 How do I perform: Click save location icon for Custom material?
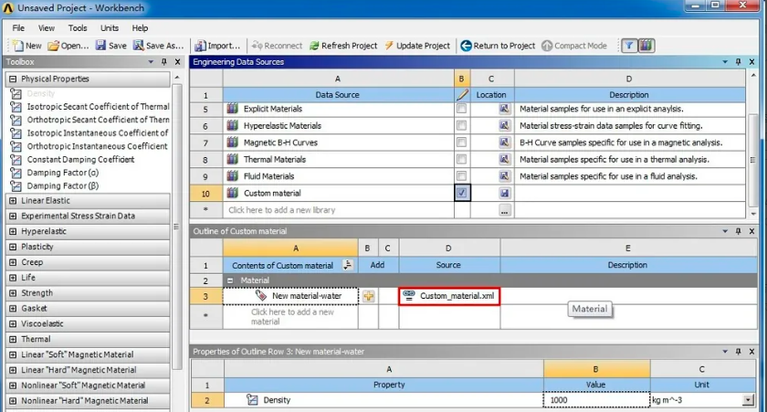click(x=504, y=193)
